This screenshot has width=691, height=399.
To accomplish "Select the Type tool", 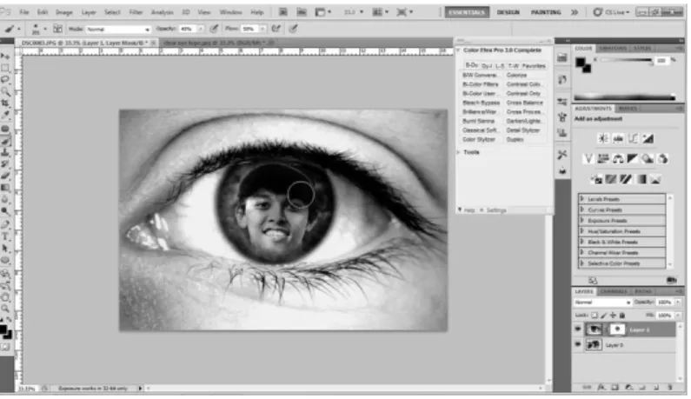I will [5, 236].
